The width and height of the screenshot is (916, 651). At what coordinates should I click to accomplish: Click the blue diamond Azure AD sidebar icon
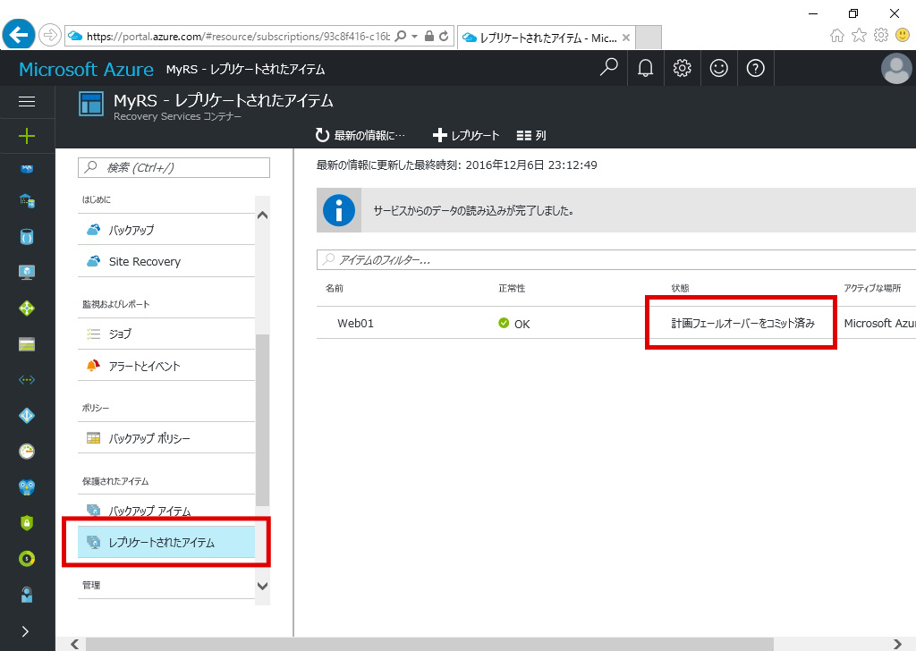point(27,416)
